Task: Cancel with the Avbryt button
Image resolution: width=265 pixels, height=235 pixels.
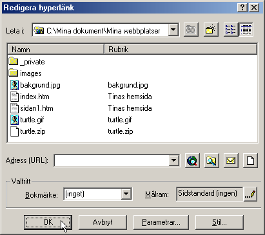Action: 103,222
